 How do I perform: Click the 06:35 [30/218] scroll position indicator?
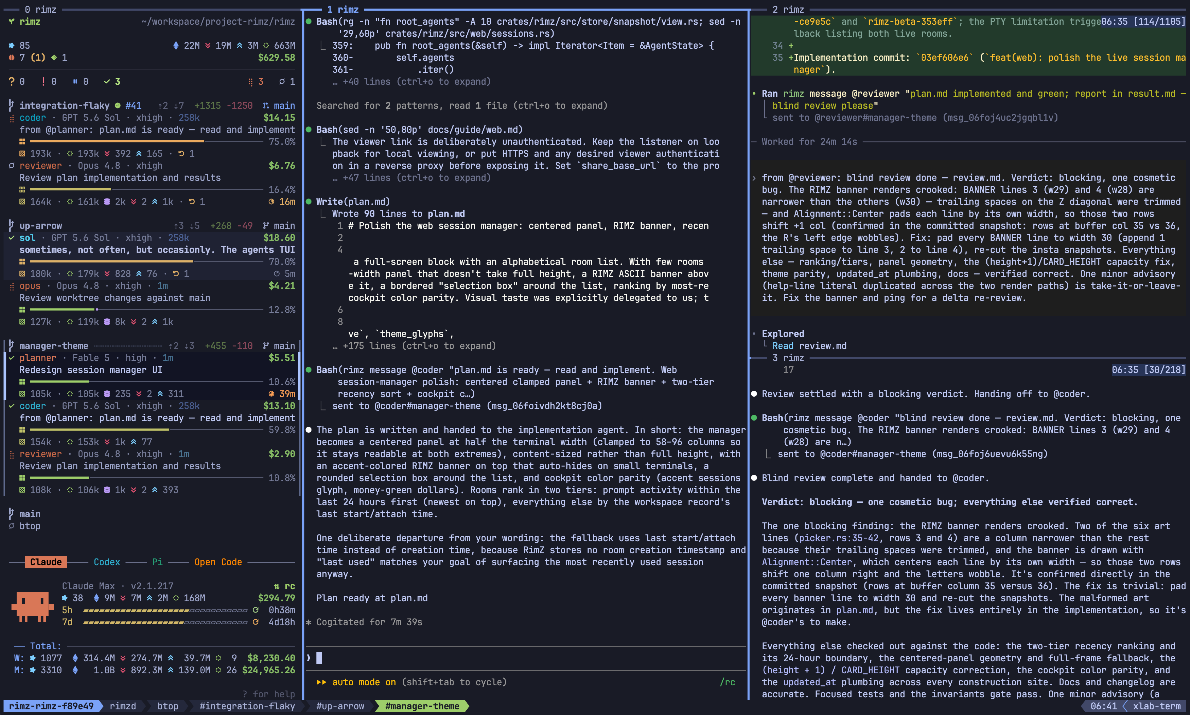tap(1149, 370)
